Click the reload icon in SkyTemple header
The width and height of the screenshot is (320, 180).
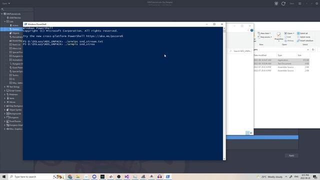point(283,3)
